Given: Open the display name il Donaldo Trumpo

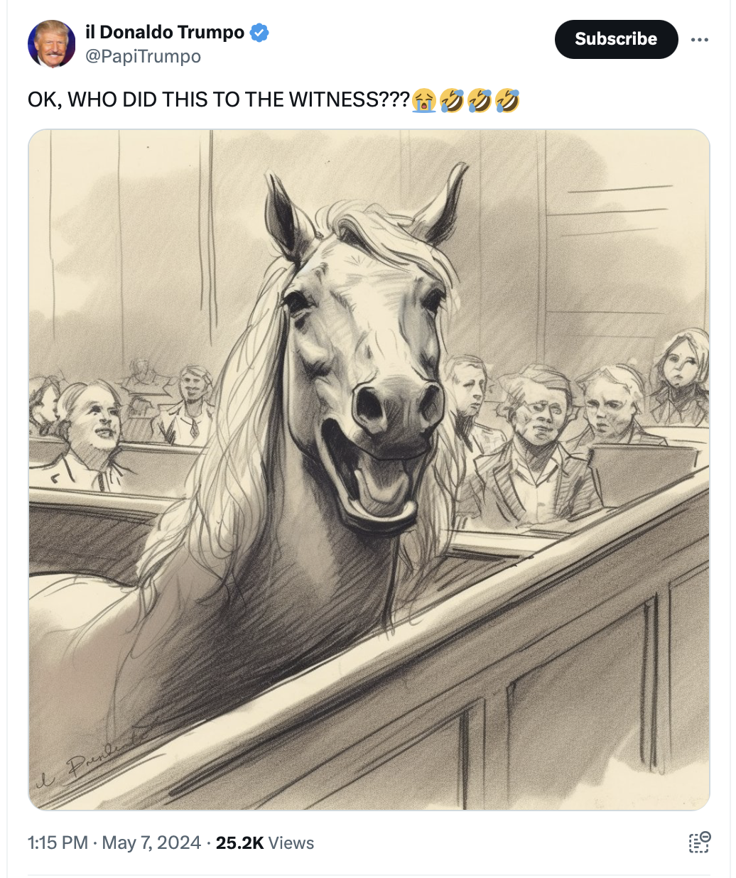Looking at the screenshot, I should click(165, 33).
